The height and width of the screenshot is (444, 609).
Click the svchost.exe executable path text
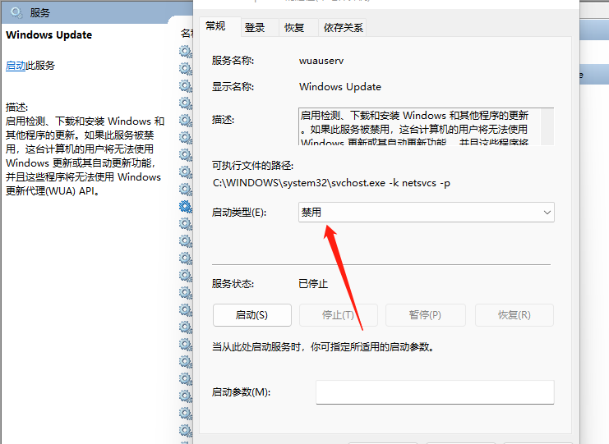tap(331, 183)
